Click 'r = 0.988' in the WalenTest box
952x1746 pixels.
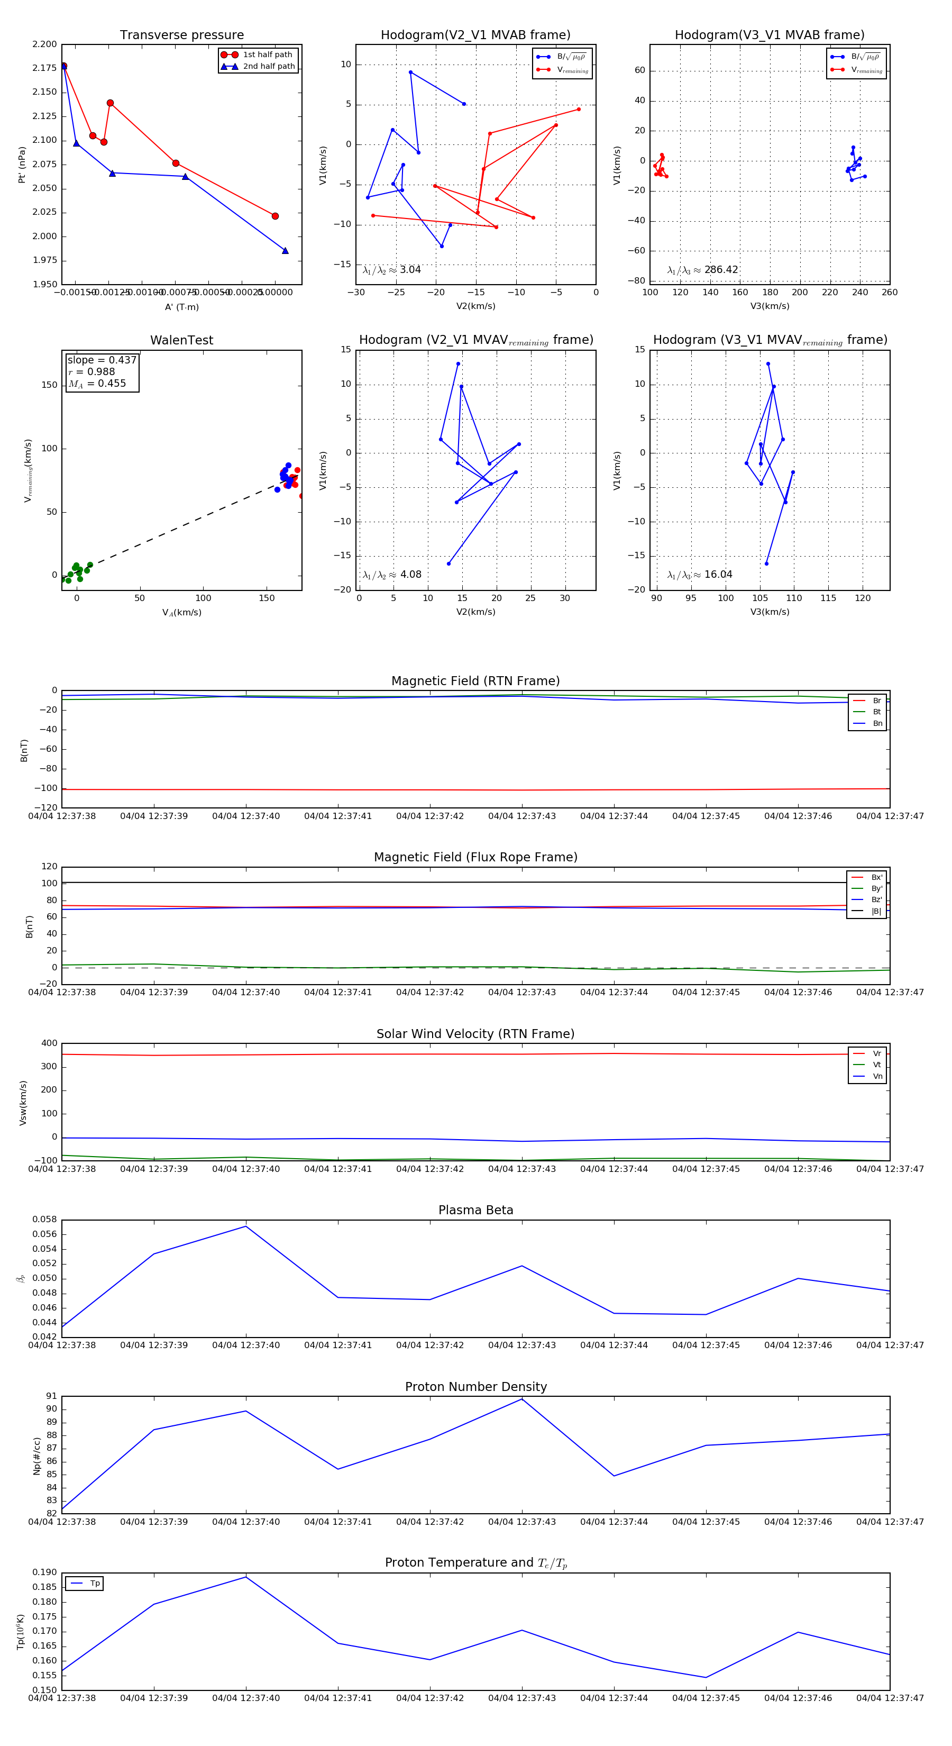click(x=91, y=371)
